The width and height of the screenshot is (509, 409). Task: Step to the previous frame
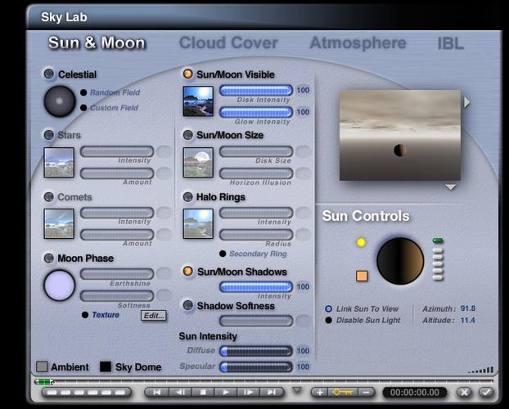pos(180,392)
